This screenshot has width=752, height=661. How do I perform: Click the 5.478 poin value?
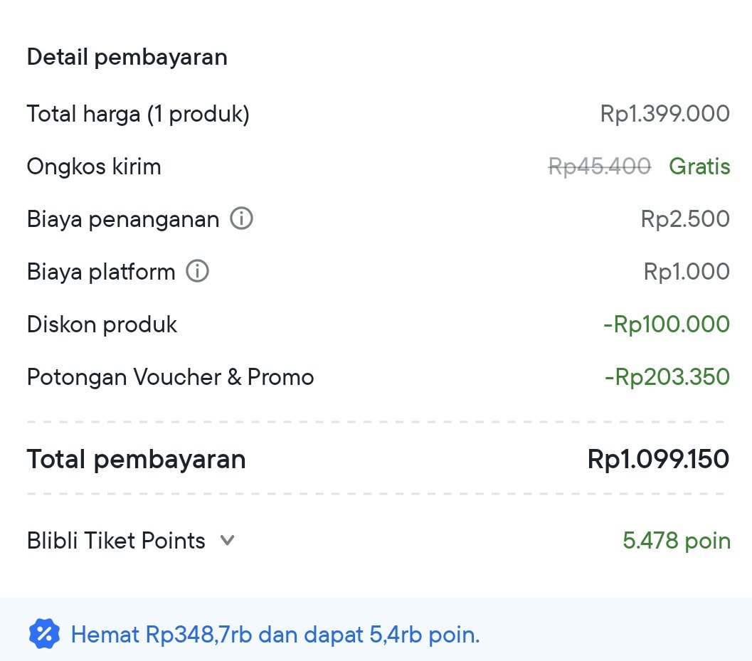(x=676, y=541)
